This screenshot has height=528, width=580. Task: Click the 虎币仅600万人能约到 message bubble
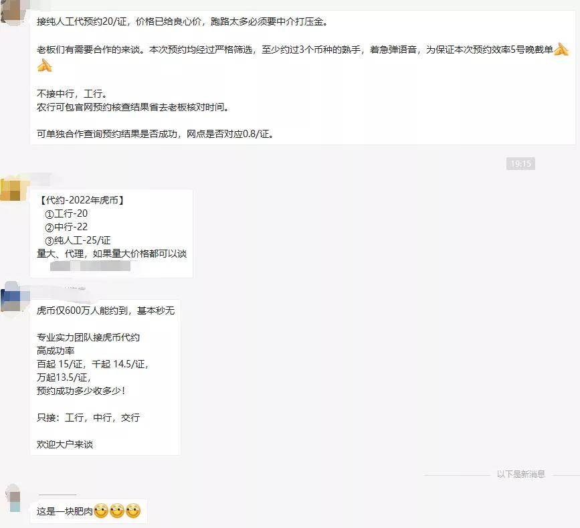coord(106,377)
